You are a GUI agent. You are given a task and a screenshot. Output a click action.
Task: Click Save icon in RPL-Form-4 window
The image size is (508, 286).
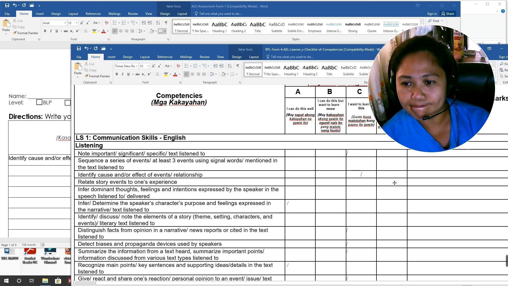click(x=79, y=48)
